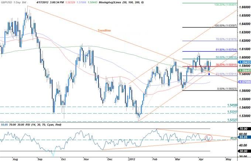Click the blue 1.59455 current price tag
Screen dimensions: 251x161
(245, 62)
